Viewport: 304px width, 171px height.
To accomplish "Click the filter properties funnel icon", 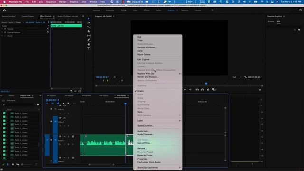I will click(71, 91).
